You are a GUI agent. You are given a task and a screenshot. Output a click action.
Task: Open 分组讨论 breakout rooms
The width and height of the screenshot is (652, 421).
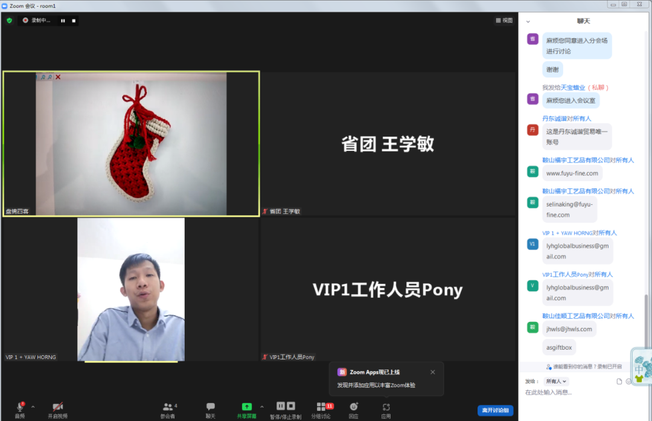(321, 410)
